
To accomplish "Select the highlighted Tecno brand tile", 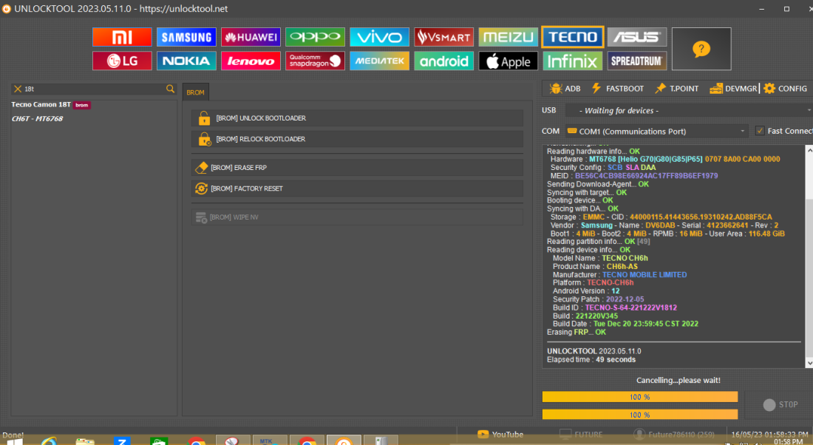I will [572, 37].
